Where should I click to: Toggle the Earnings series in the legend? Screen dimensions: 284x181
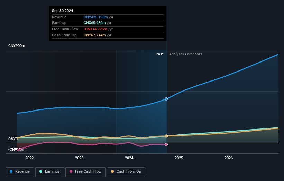[x=49, y=172]
